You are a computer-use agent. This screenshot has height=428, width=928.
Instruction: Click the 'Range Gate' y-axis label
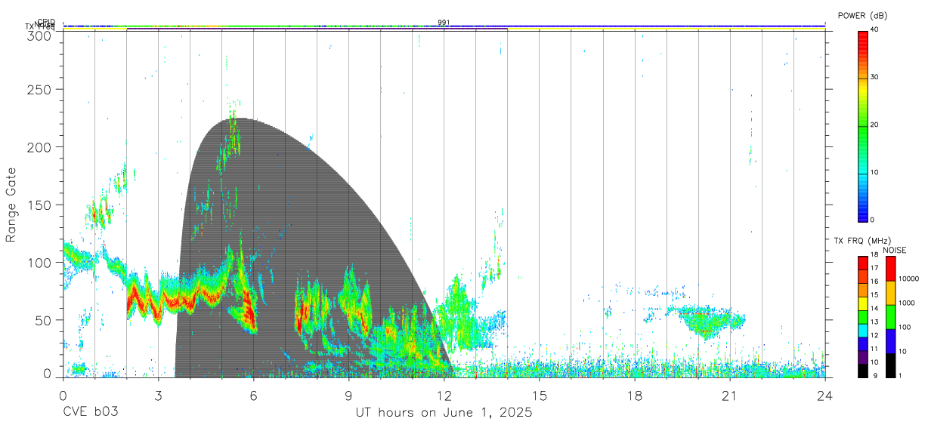(x=11, y=205)
